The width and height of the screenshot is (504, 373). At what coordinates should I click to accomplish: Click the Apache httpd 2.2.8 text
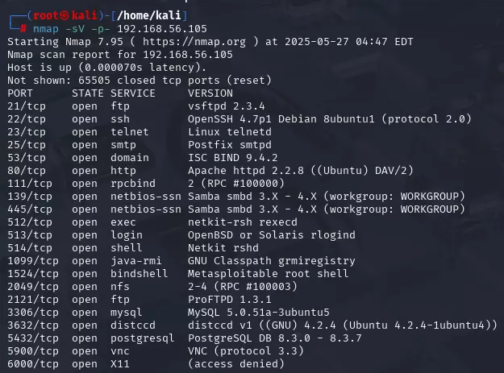pos(246,171)
